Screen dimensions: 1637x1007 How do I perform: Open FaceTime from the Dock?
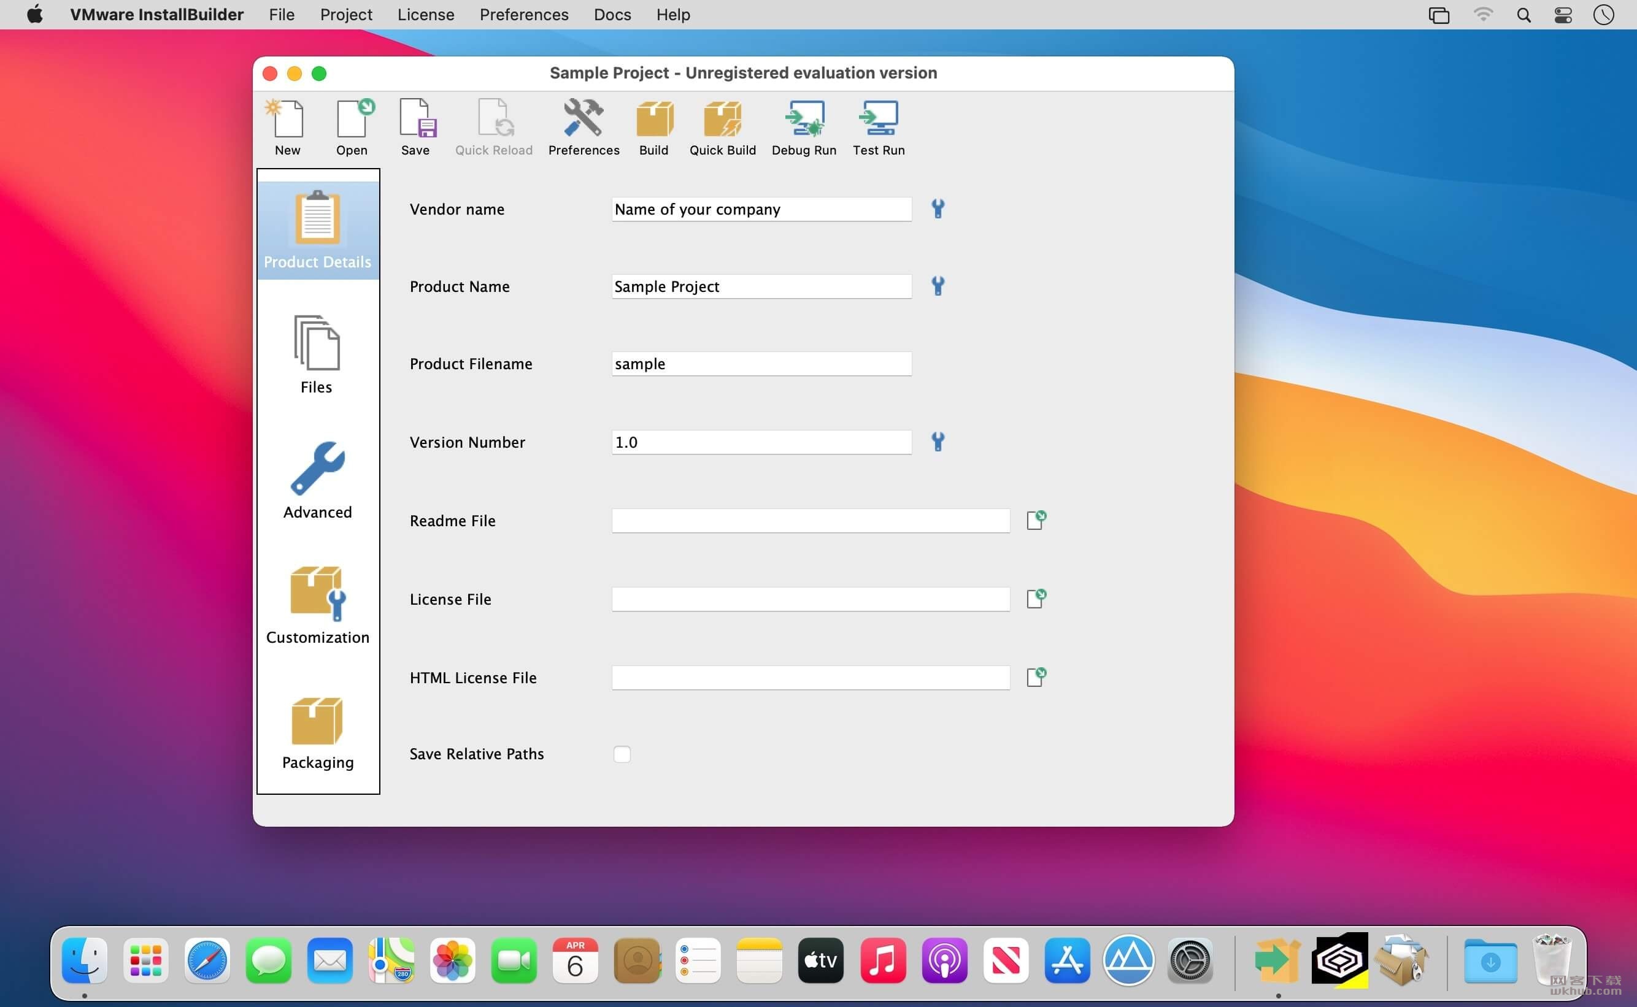click(514, 960)
